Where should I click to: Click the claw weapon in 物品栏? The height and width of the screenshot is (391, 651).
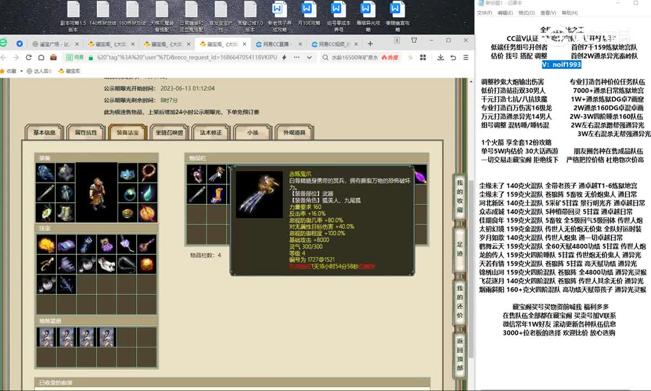tap(216, 174)
